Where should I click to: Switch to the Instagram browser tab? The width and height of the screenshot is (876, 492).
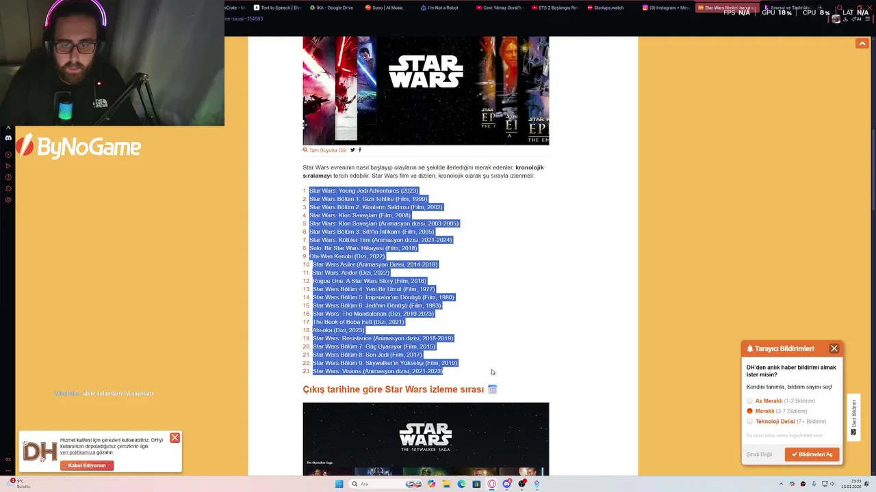pyautogui.click(x=667, y=8)
